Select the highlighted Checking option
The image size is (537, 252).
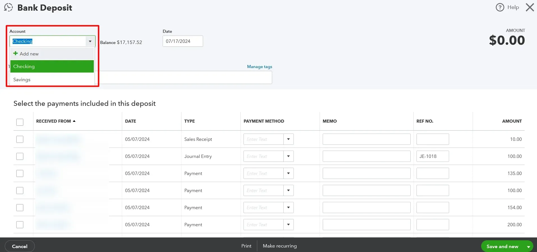24,66
